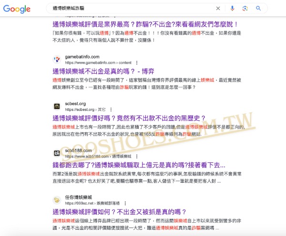Open more options for gamebatinfo.com result
Screen dimensions: 286x236
pos(137,63)
